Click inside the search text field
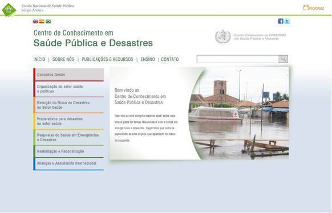332x213 pixels. pyautogui.click(x=237, y=59)
